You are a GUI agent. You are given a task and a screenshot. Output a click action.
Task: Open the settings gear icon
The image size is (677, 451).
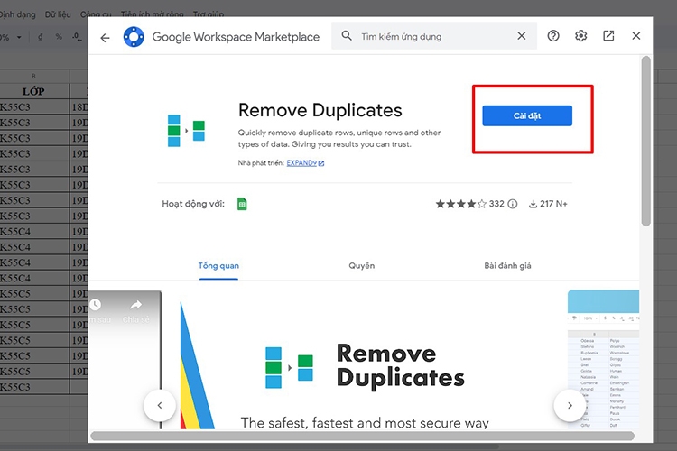580,36
